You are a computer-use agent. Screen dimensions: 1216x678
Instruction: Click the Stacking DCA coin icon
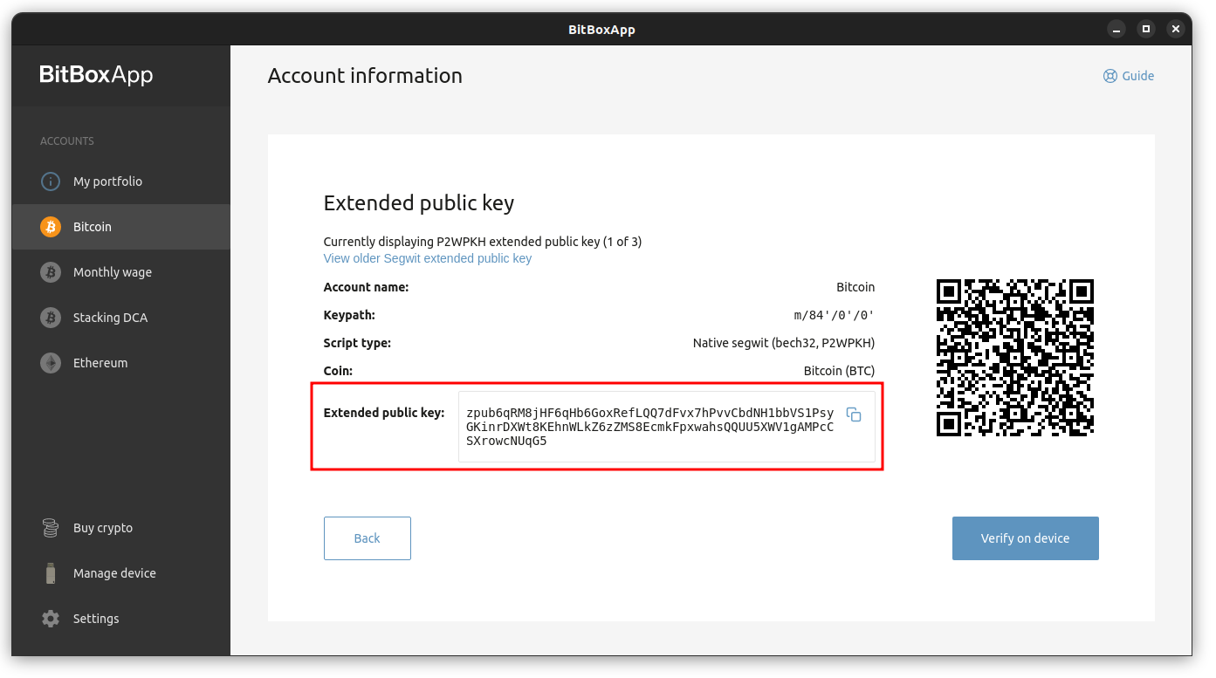point(51,318)
